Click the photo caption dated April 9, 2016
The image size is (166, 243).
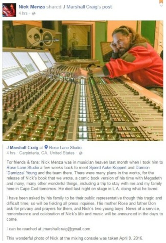pyautogui.click(x=75, y=238)
